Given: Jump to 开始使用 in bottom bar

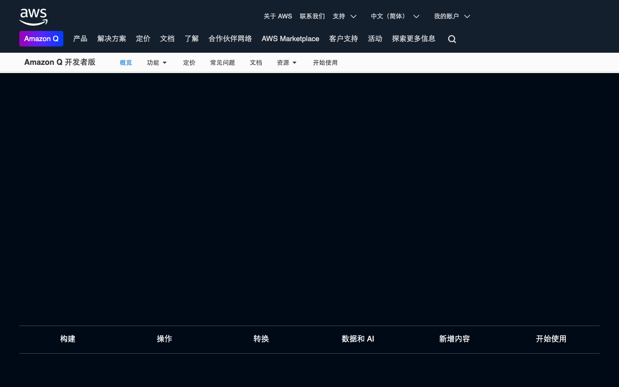Looking at the screenshot, I should click(551, 339).
